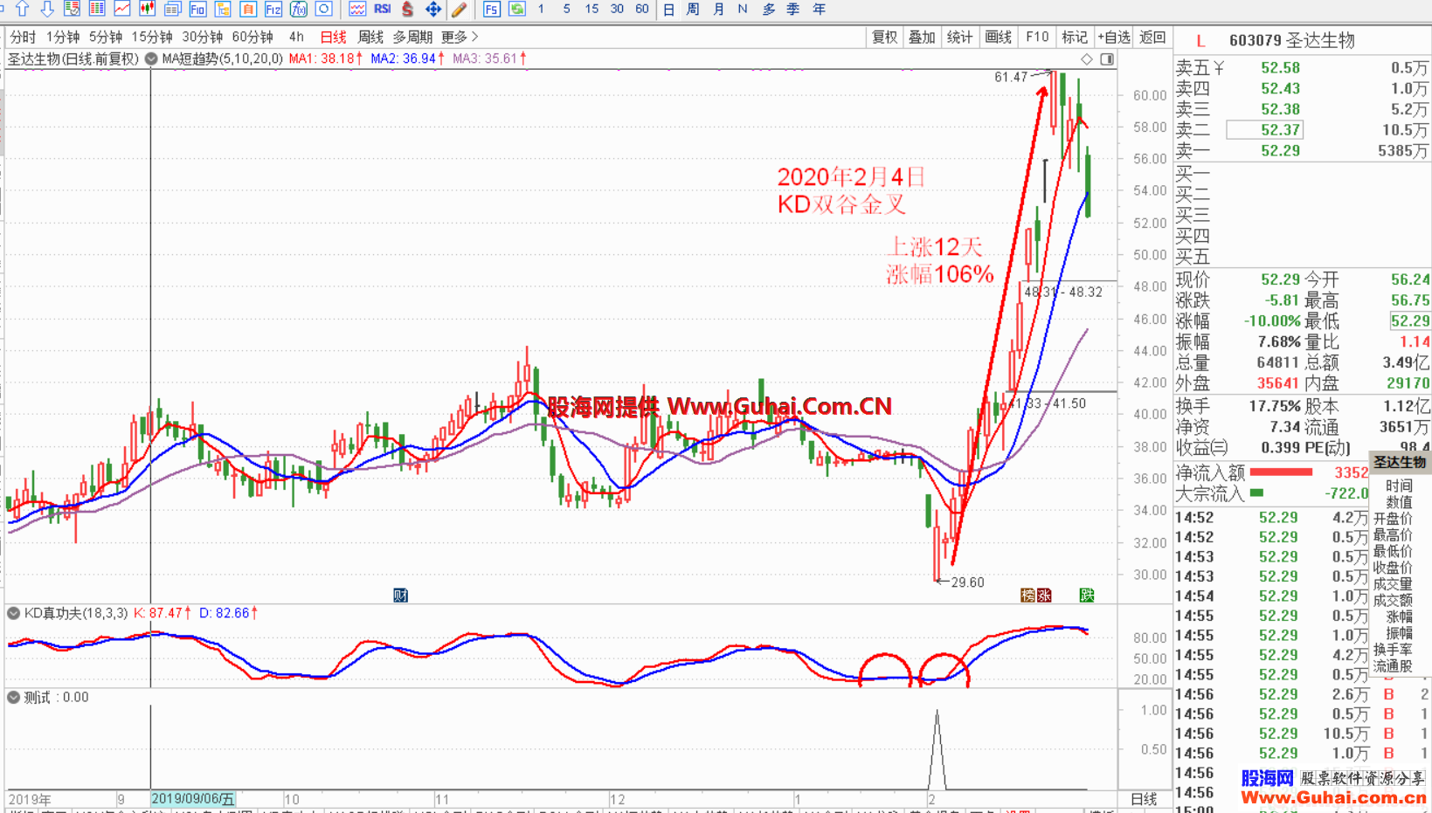This screenshot has height=813, width=1432.
Task: Click the up arrow icon in the toolbar
Action: (23, 9)
